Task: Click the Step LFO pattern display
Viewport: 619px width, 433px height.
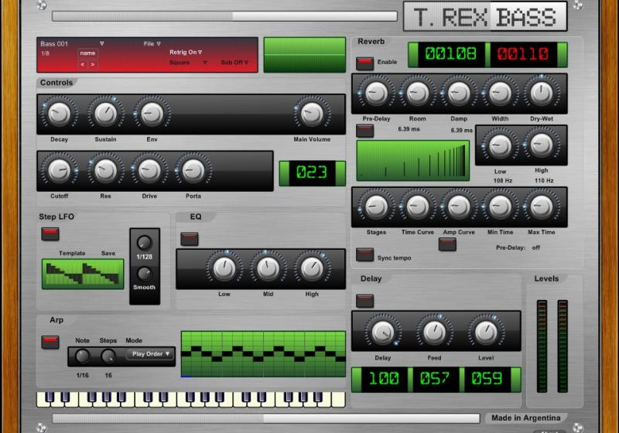Action: tap(83, 274)
